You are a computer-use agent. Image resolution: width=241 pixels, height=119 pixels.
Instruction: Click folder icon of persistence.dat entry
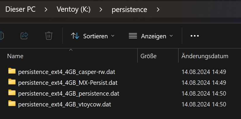(12, 93)
